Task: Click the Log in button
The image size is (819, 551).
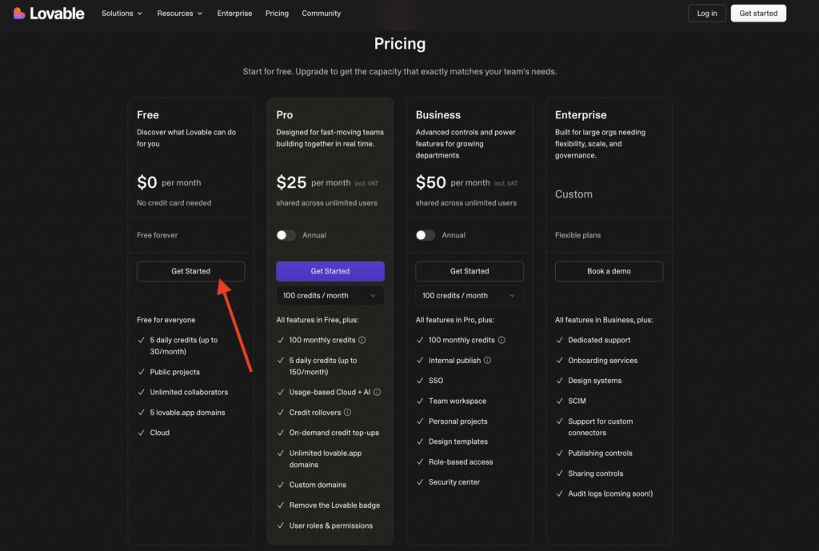Action: tap(707, 14)
